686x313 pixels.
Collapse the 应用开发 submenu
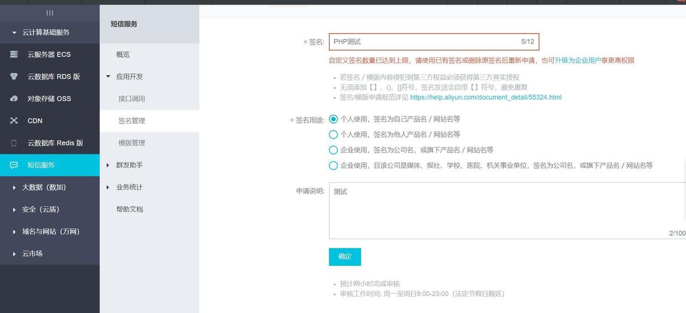click(108, 76)
